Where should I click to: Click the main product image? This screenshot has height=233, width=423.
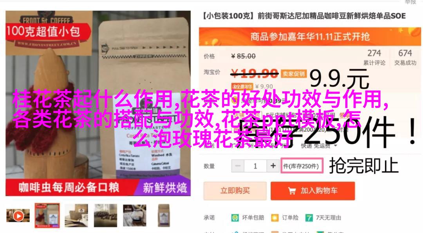tap(98, 103)
